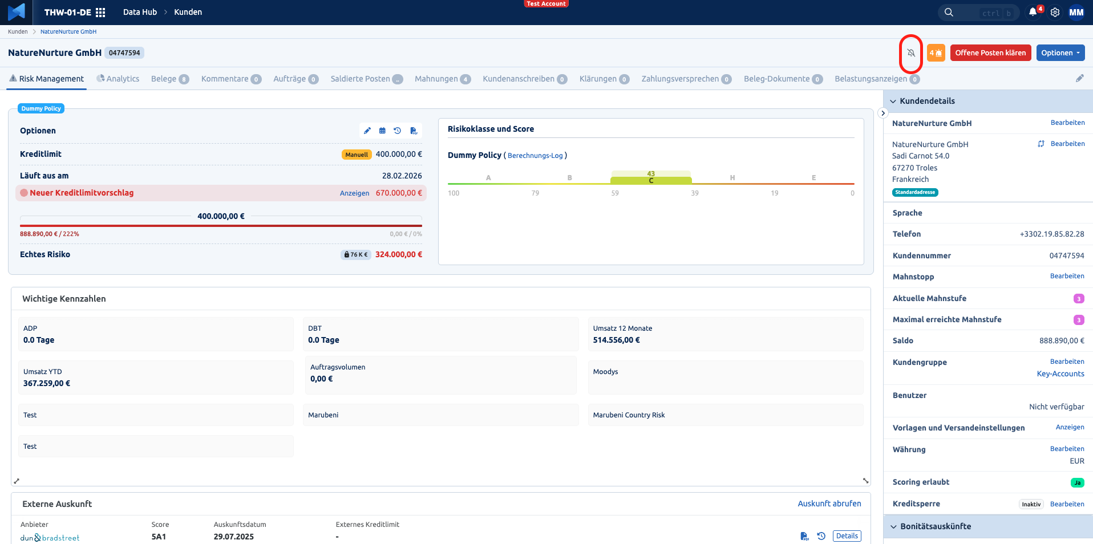Screen dimensions: 1093x544
Task: Collapse the Kundendetails section
Action: tap(893, 101)
